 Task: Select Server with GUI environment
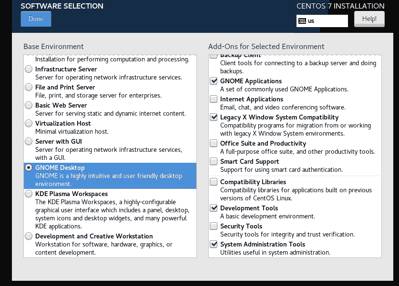(29, 141)
